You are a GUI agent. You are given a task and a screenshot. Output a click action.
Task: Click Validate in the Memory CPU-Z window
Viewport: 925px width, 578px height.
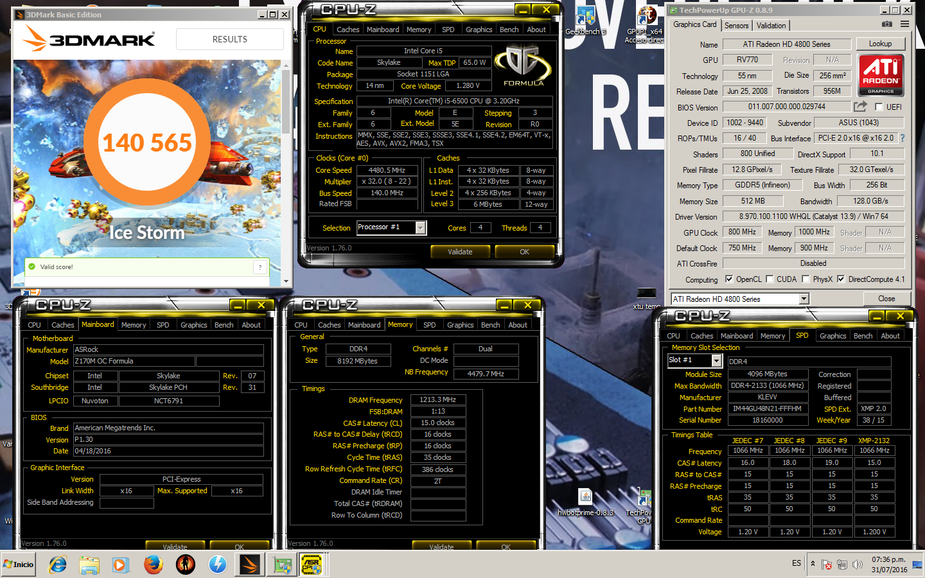[441, 547]
